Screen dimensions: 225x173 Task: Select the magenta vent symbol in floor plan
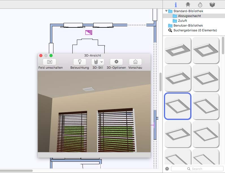(89, 33)
